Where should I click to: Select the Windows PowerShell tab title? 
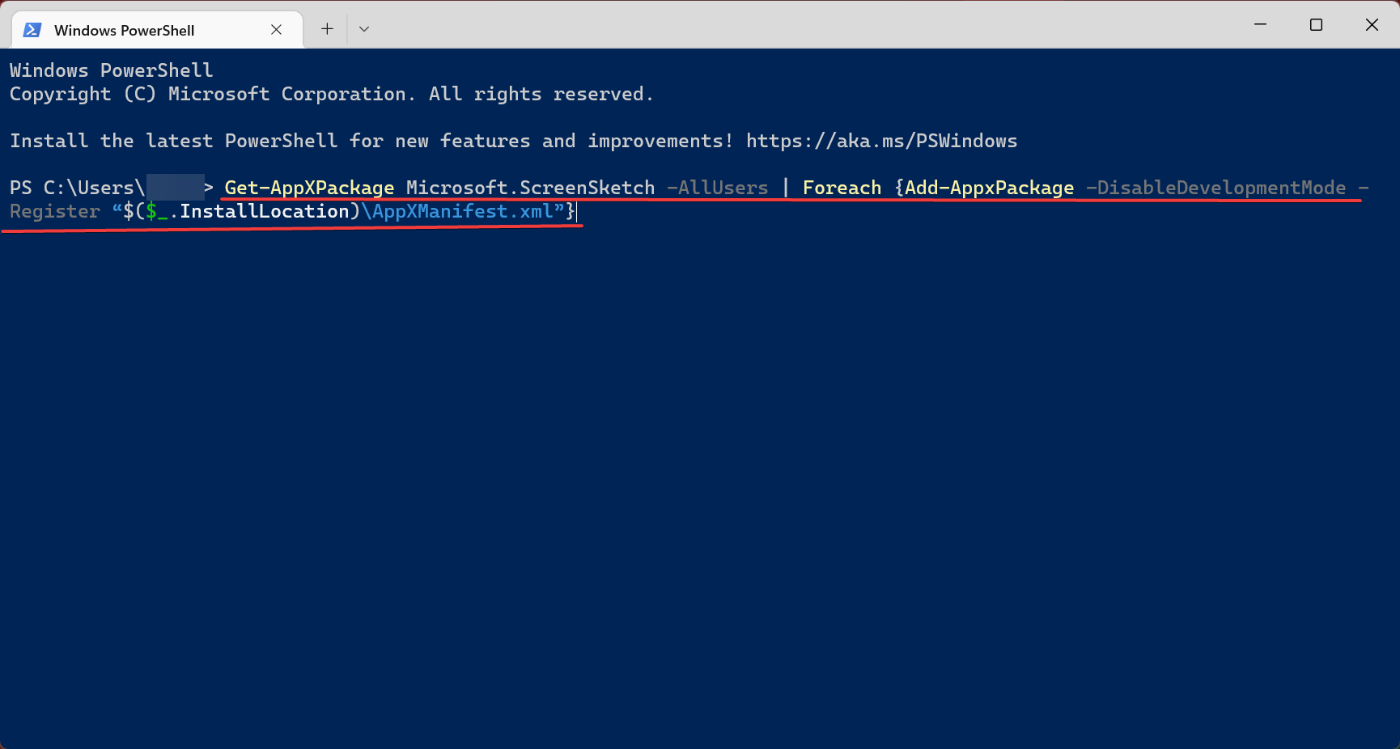124,30
